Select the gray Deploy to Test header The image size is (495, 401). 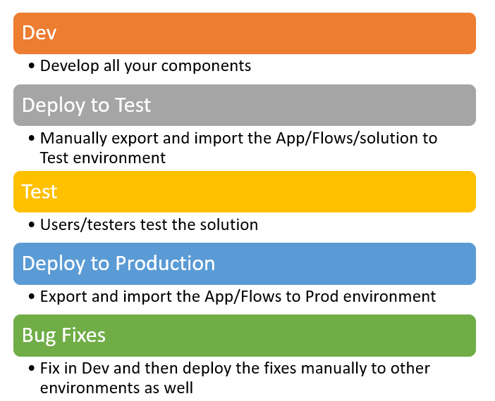point(244,105)
